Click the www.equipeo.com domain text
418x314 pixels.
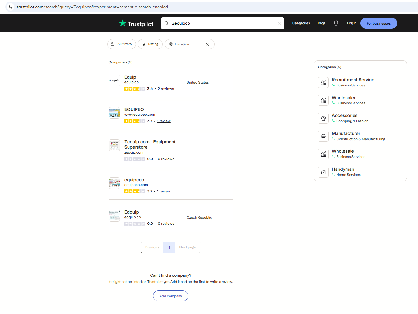tap(140, 115)
